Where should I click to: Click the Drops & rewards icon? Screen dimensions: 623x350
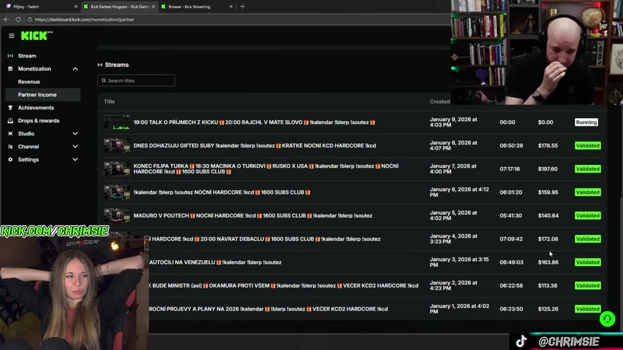click(x=10, y=121)
